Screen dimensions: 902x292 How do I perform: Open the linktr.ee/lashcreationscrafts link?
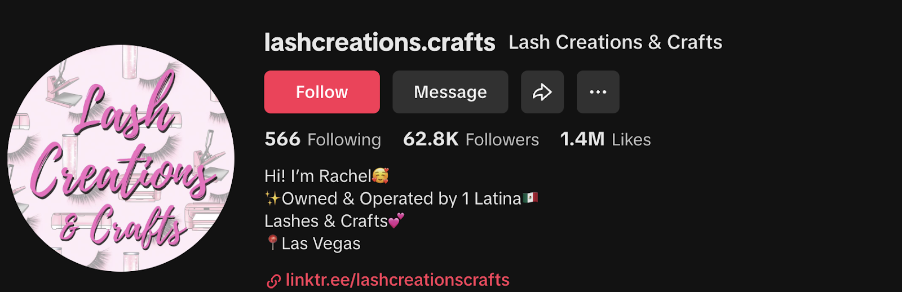pos(397,280)
